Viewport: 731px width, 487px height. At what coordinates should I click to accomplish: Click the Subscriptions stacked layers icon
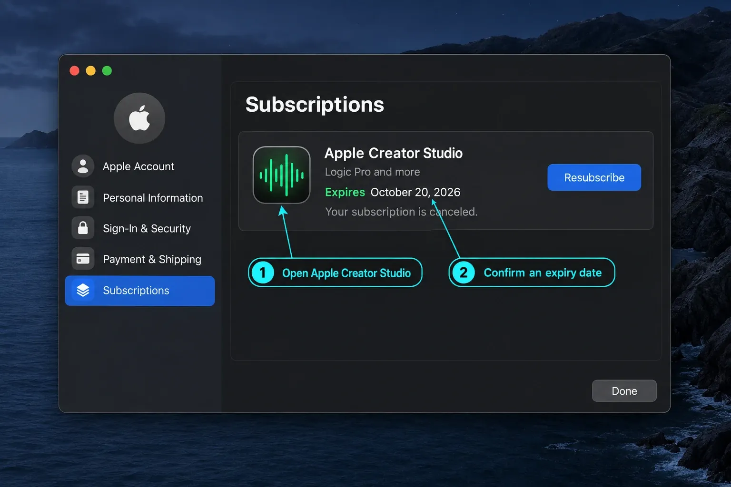[83, 290]
